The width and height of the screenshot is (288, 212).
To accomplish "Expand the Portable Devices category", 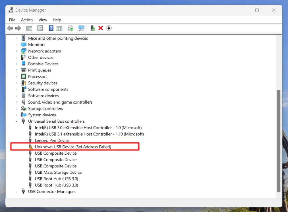I will click(17, 64).
